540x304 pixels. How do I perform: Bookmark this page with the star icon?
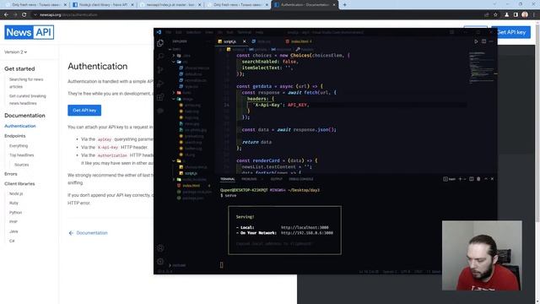(495, 15)
